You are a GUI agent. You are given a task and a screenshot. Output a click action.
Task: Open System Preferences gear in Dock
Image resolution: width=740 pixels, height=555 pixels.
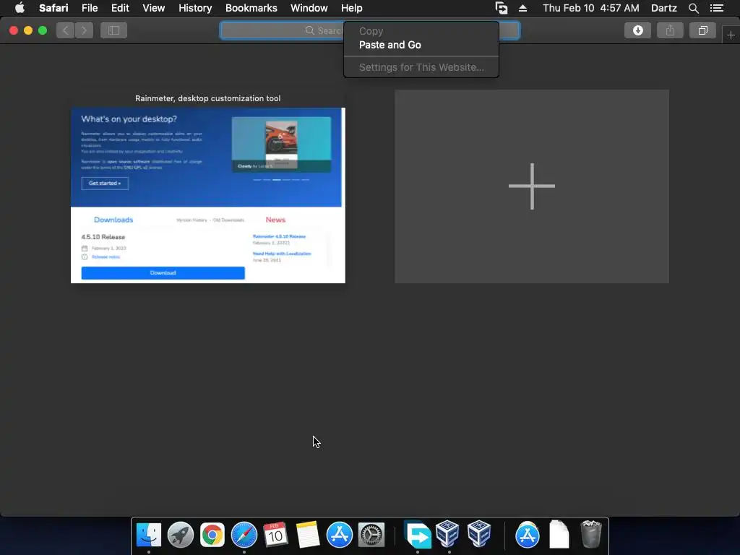click(x=371, y=535)
